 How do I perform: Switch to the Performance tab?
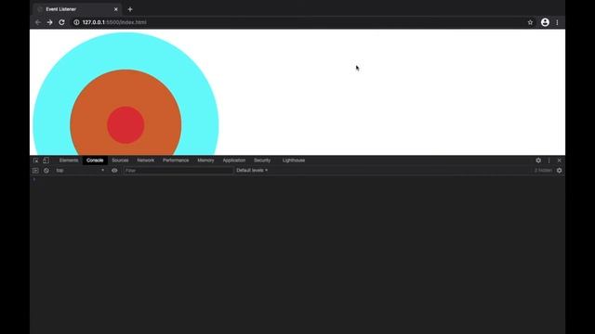point(176,161)
